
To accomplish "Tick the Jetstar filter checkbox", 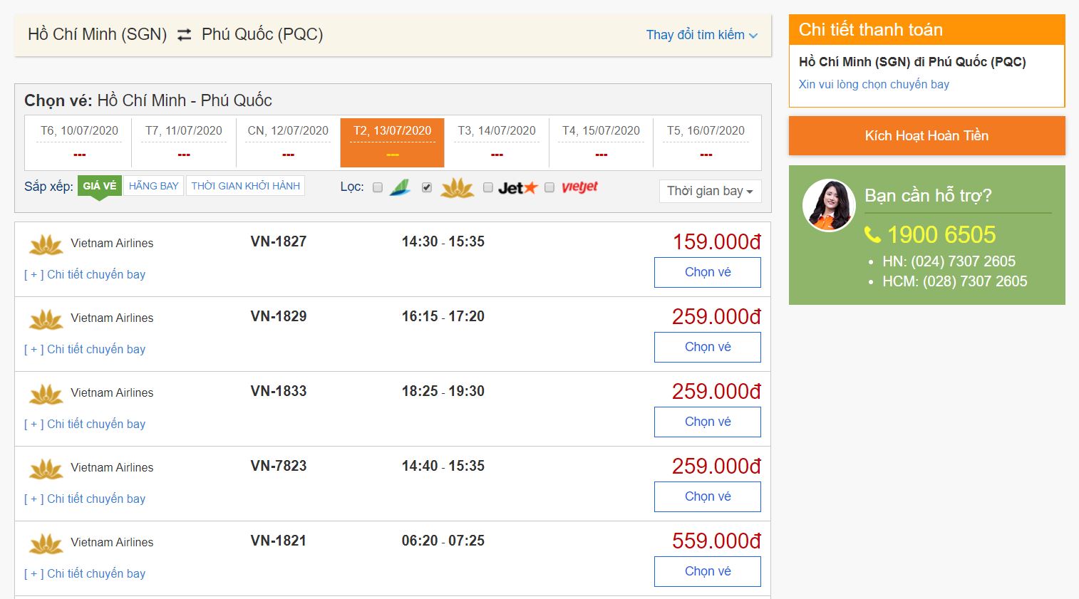I will (x=488, y=187).
